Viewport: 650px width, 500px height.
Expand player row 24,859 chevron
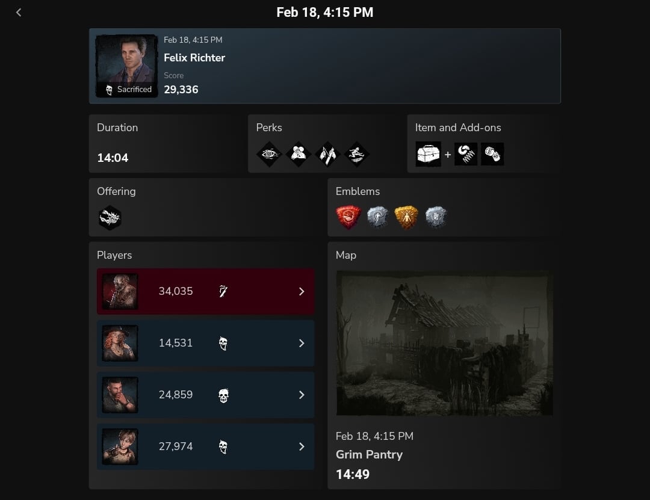click(x=302, y=395)
